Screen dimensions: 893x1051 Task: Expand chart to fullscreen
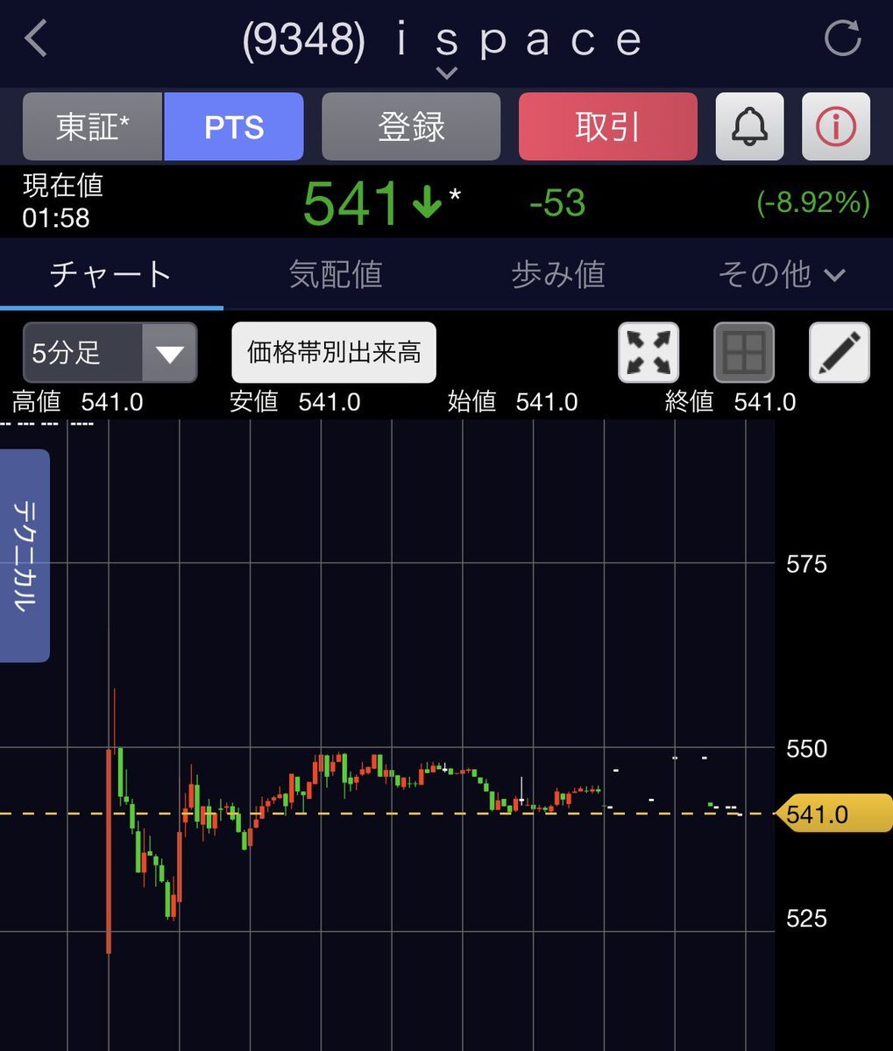(648, 352)
